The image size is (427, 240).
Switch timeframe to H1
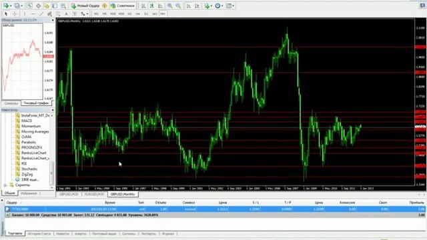click(x=129, y=13)
